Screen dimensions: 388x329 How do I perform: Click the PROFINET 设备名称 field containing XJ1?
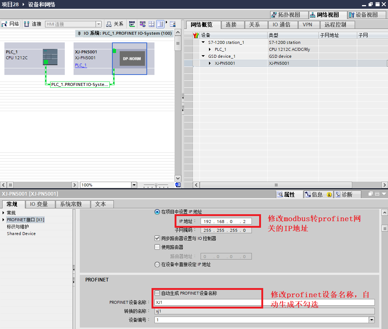[265, 302]
